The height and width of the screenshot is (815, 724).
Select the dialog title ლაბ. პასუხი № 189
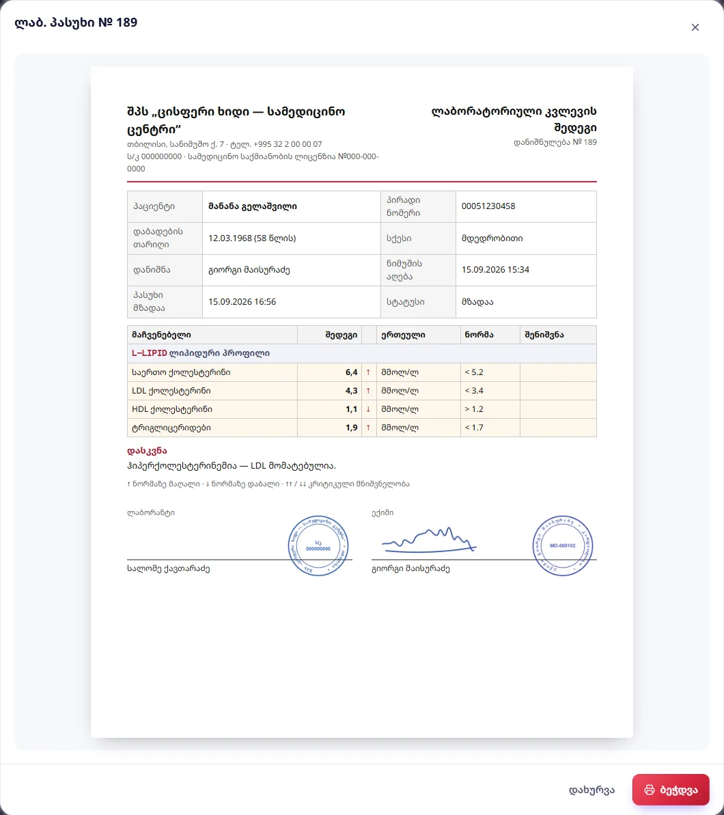coord(76,23)
